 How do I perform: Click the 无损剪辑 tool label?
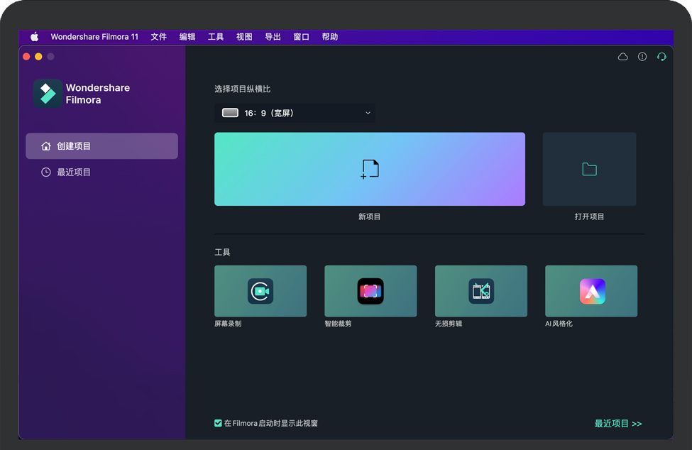tap(449, 324)
